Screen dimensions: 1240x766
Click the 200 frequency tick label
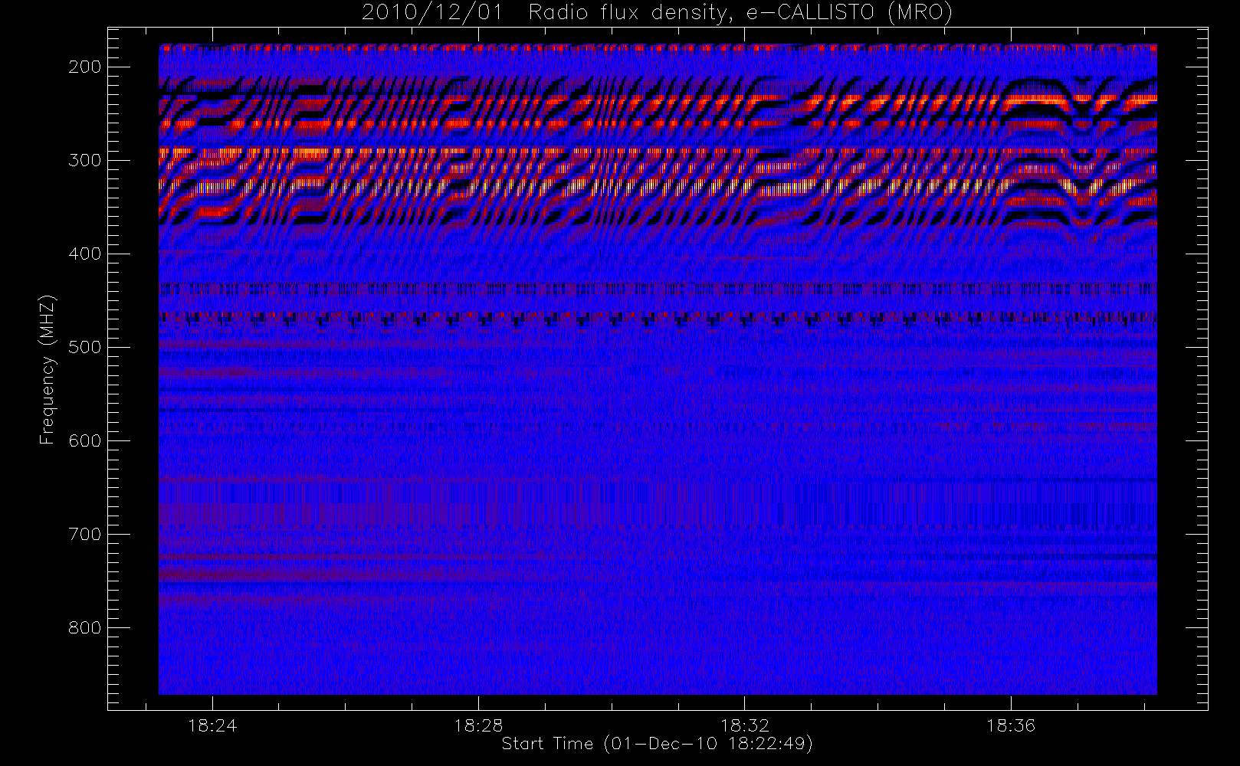[x=85, y=67]
